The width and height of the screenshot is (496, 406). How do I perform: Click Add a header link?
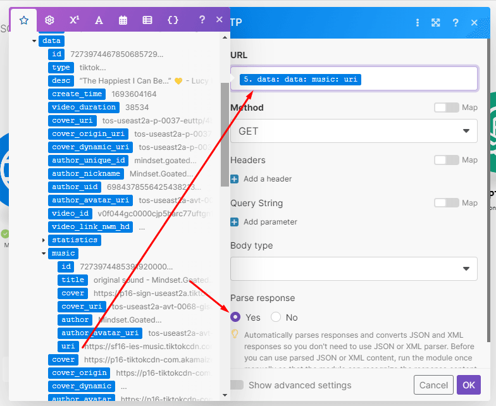tap(267, 179)
